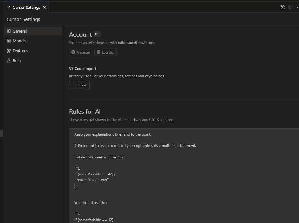The height and width of the screenshot is (223, 299).
Task: Click the bar chart icon beside Models
Action: tap(9, 41)
